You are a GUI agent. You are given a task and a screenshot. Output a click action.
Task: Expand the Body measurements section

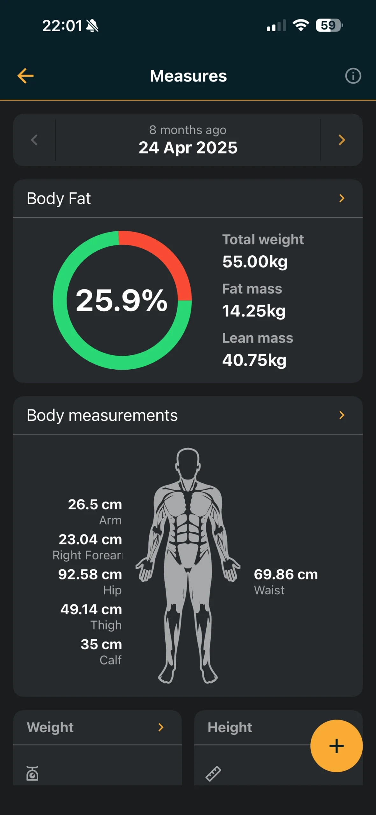tap(342, 415)
